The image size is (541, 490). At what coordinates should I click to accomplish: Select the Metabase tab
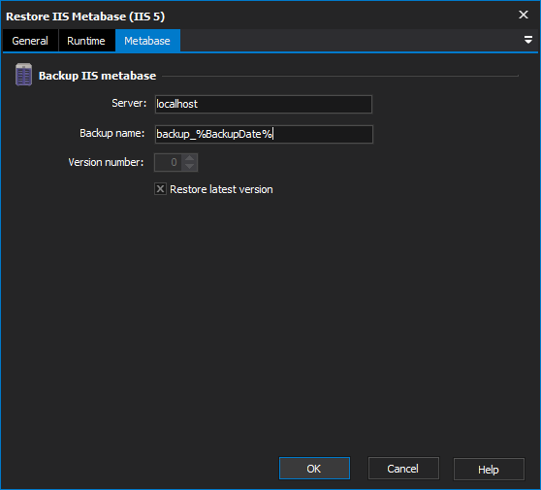pyautogui.click(x=147, y=41)
